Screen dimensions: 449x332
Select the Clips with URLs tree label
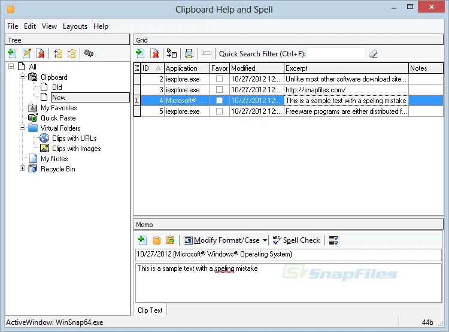74,138
